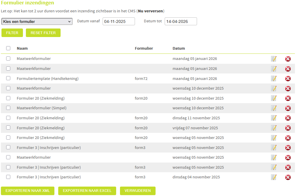
Task: Delete Formulier 20 (Ziekmelding) from 05 november
Action: 288,138
